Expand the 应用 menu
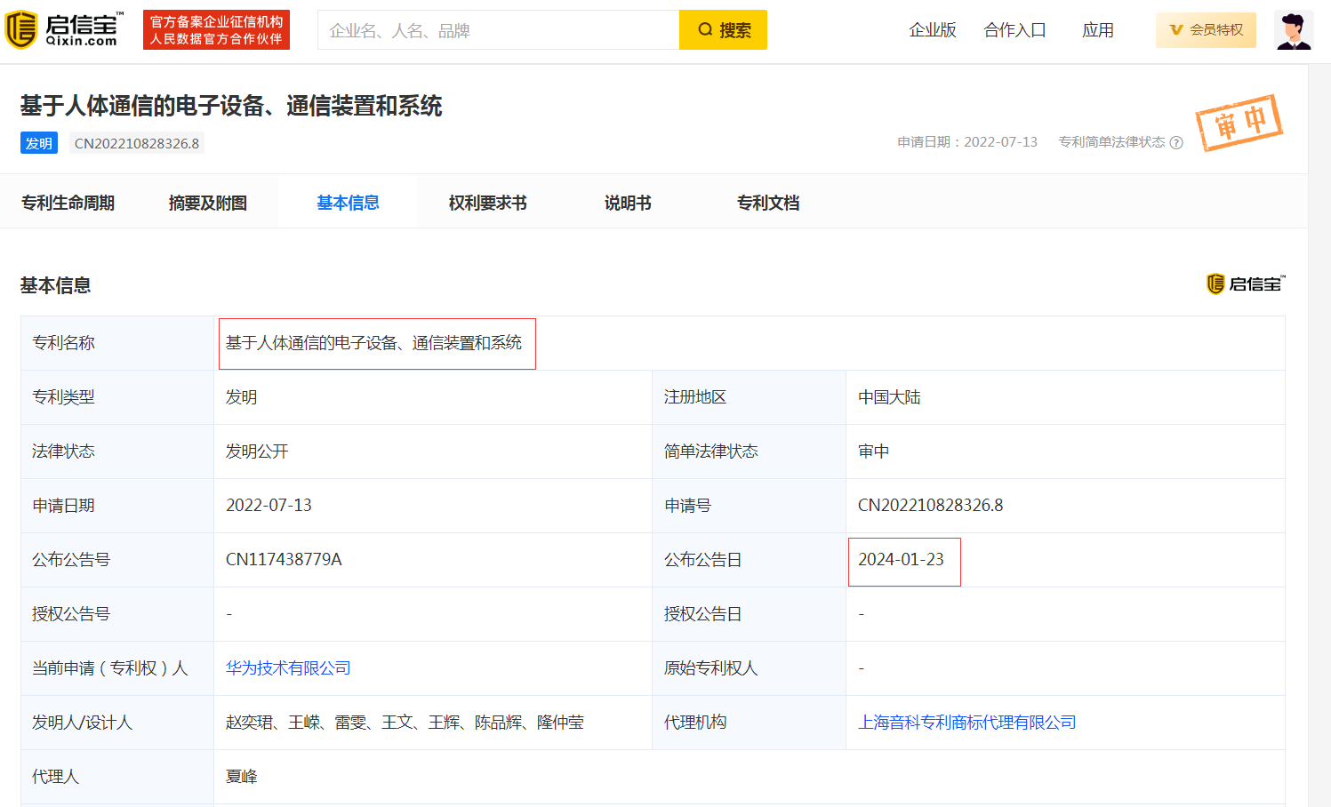Image resolution: width=1331 pixels, height=807 pixels. tap(1097, 30)
